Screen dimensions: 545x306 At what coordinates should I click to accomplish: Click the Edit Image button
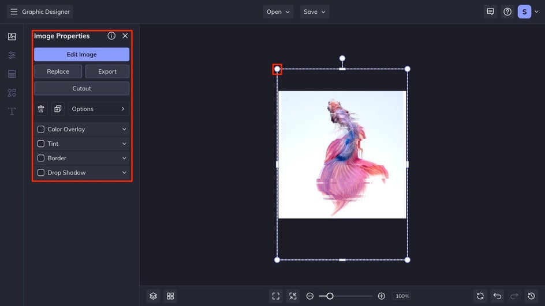click(81, 55)
